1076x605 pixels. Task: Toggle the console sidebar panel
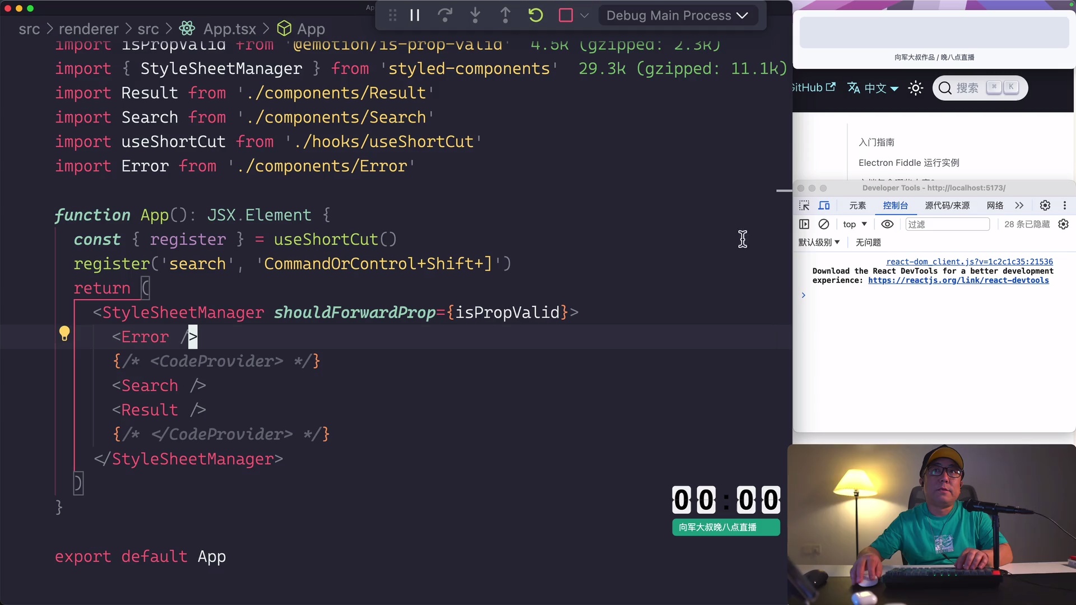coord(804,224)
